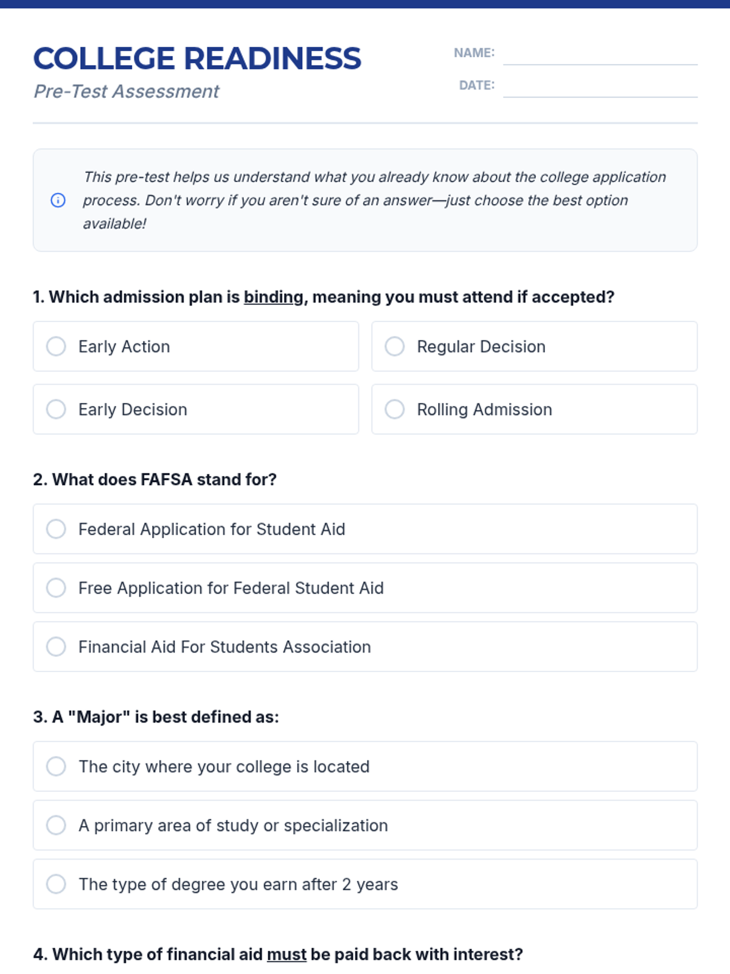This screenshot has height=974, width=730.
Task: Click the question 2 FAFSA heading text
Action: tap(155, 480)
